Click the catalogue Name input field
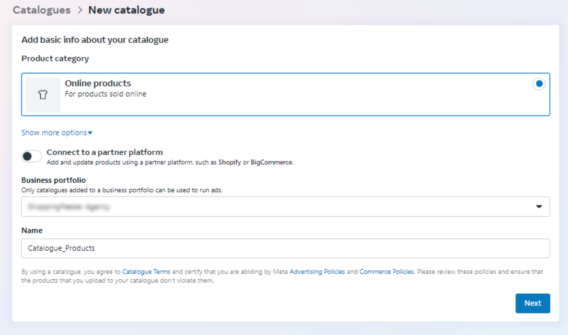Screen dimensions: 568x335 pyautogui.click(x=285, y=248)
